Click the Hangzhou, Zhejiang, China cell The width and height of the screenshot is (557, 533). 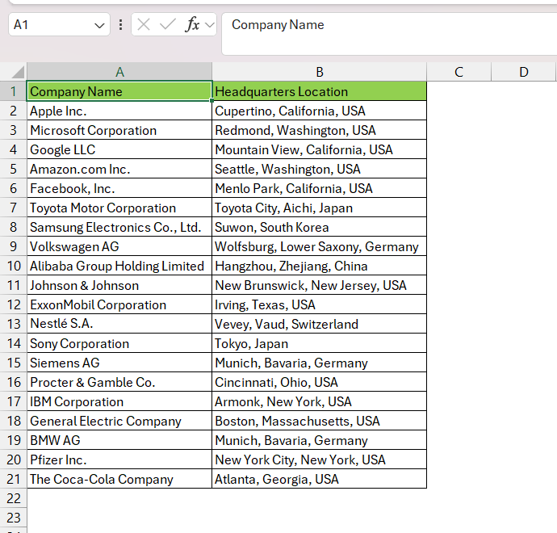click(x=320, y=266)
